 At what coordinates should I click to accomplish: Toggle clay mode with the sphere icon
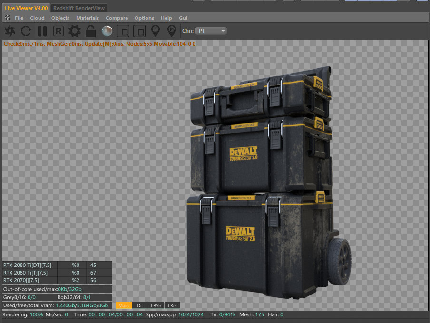(107, 31)
